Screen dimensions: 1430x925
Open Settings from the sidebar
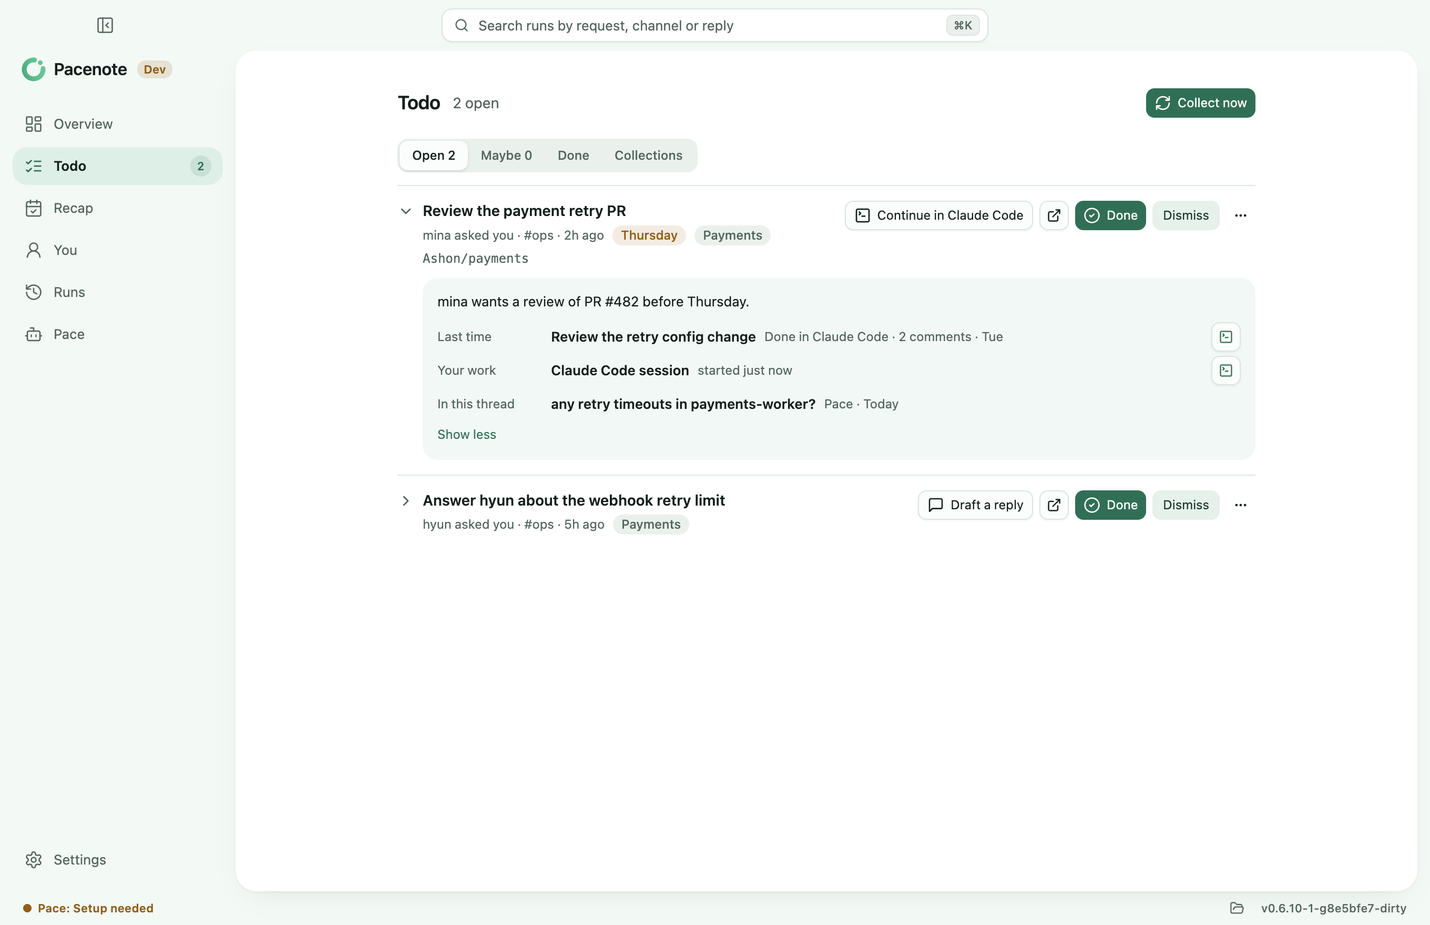pyautogui.click(x=118, y=859)
